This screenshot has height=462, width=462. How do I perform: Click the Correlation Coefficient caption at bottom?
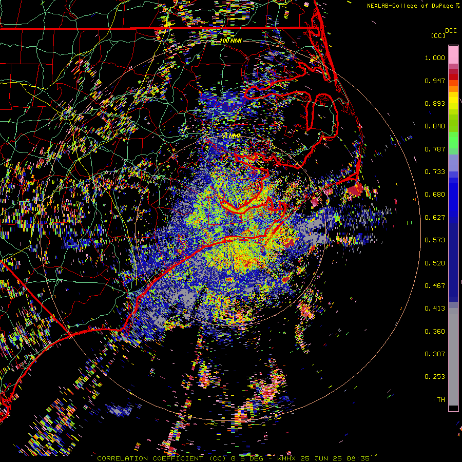(x=233, y=458)
